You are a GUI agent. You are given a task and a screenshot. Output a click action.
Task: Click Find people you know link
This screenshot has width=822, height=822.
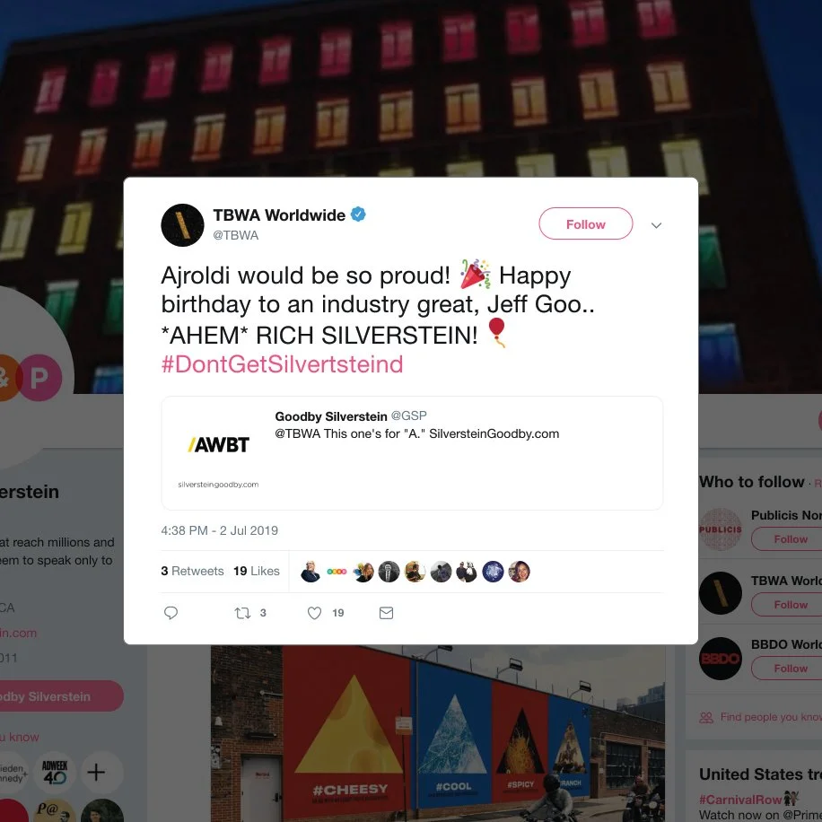771,717
